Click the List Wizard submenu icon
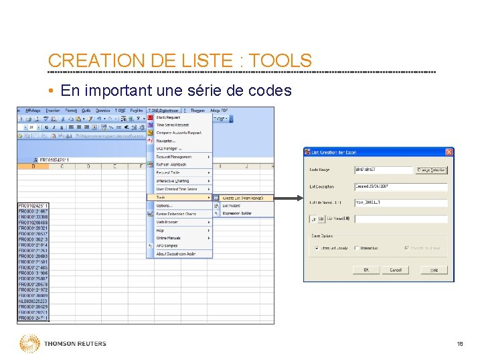The width and height of the screenshot is (482, 362). pyautogui.click(x=217, y=206)
